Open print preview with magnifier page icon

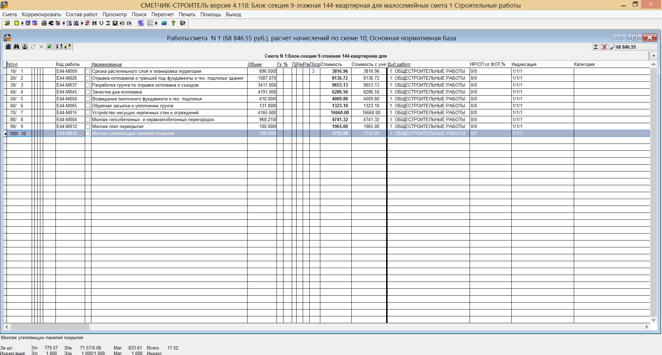[x=69, y=23]
